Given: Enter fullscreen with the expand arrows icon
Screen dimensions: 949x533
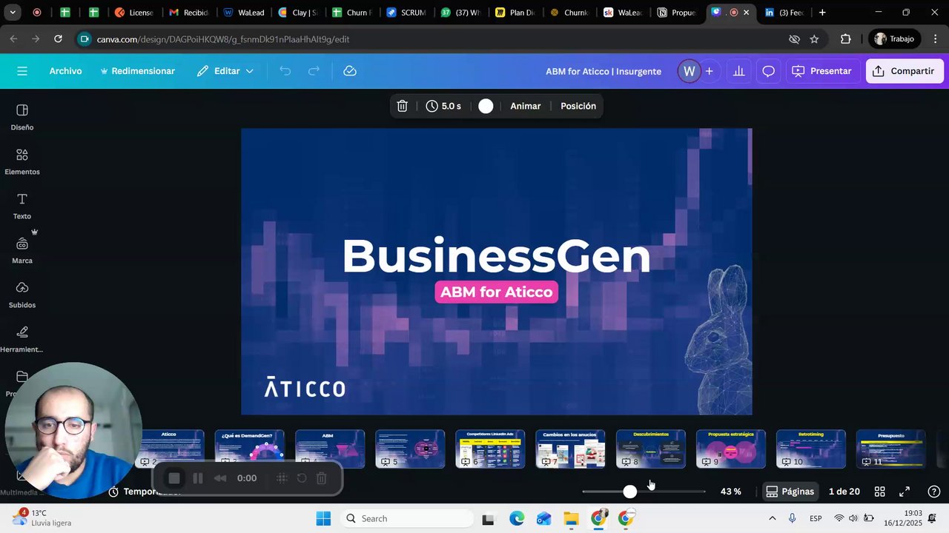Looking at the screenshot, I should (905, 492).
